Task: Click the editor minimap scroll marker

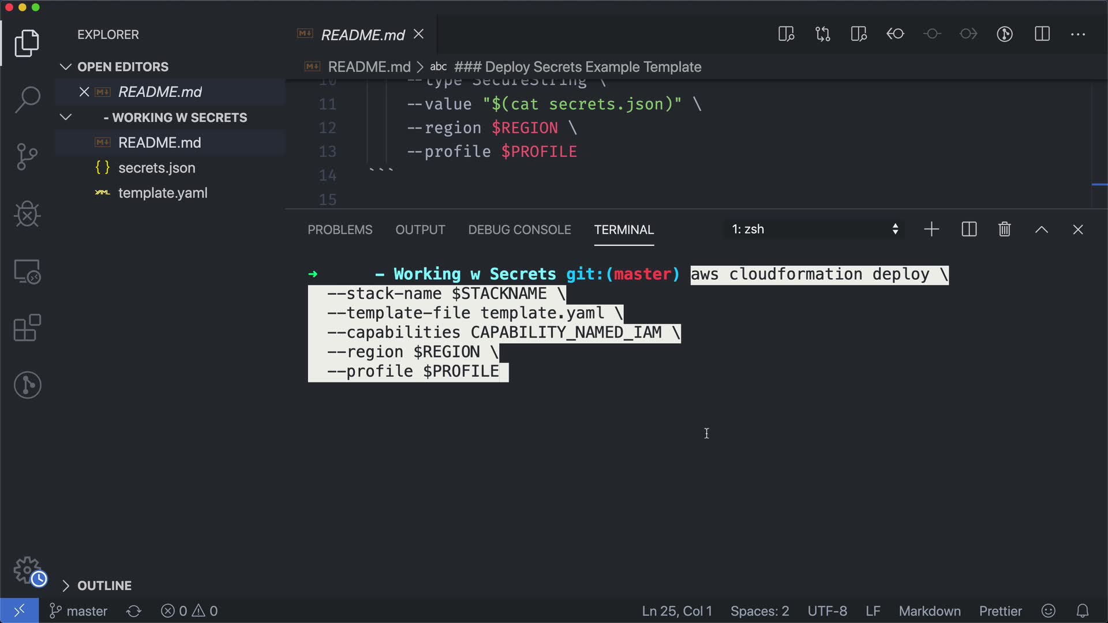Action: (1099, 185)
